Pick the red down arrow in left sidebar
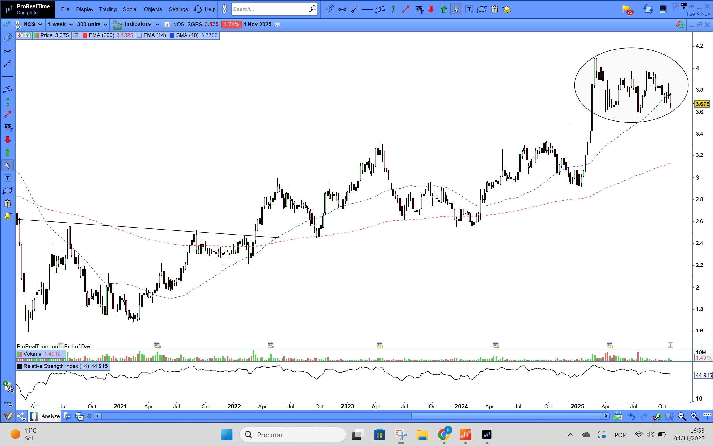713x446 pixels. [x=8, y=140]
